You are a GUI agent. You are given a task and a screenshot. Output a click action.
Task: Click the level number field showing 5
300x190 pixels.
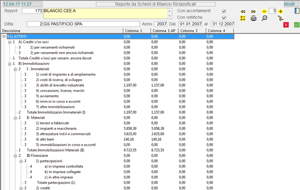click(273, 11)
